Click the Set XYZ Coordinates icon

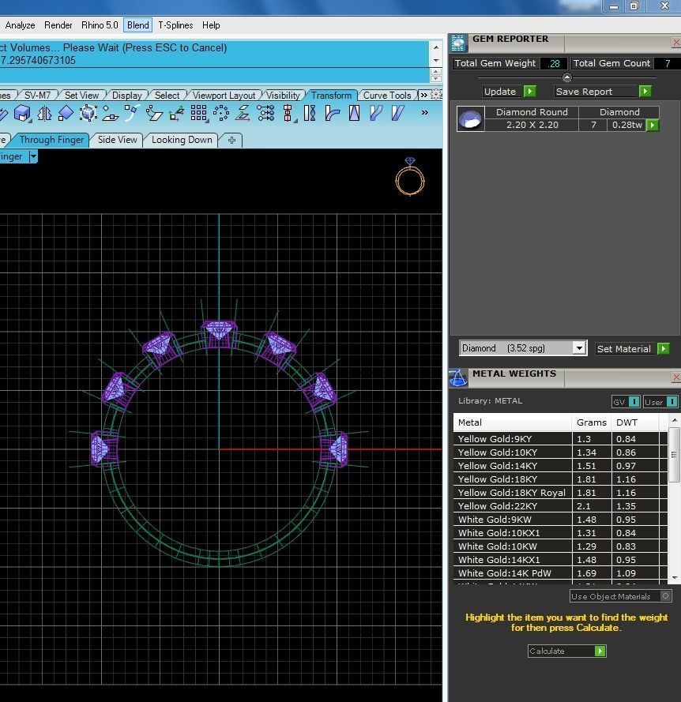[243, 113]
